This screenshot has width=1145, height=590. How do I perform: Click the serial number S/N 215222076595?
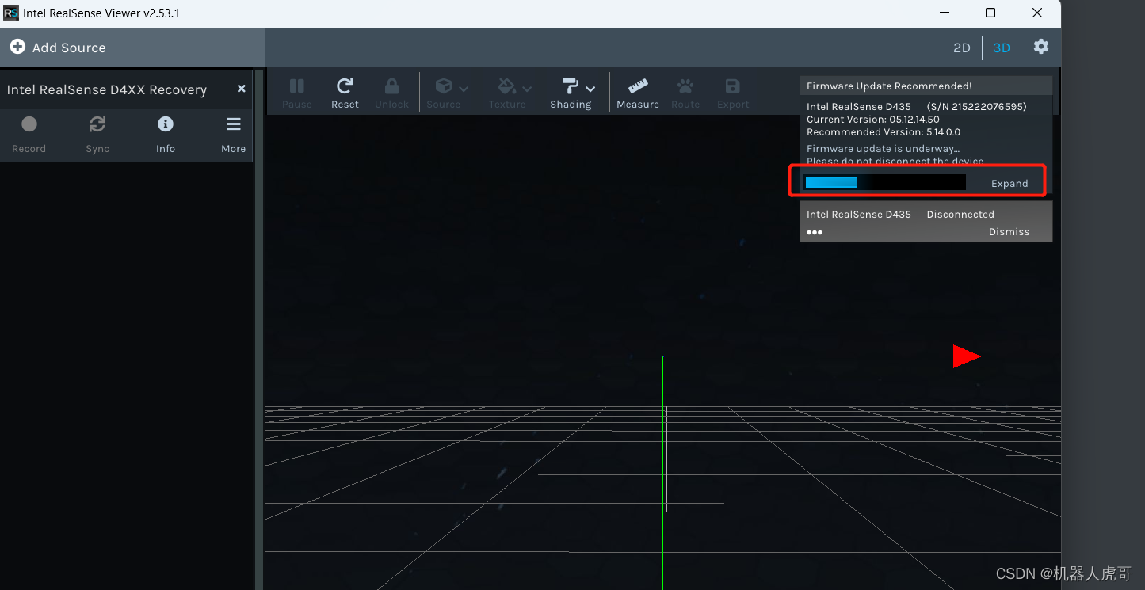pyautogui.click(x=976, y=107)
